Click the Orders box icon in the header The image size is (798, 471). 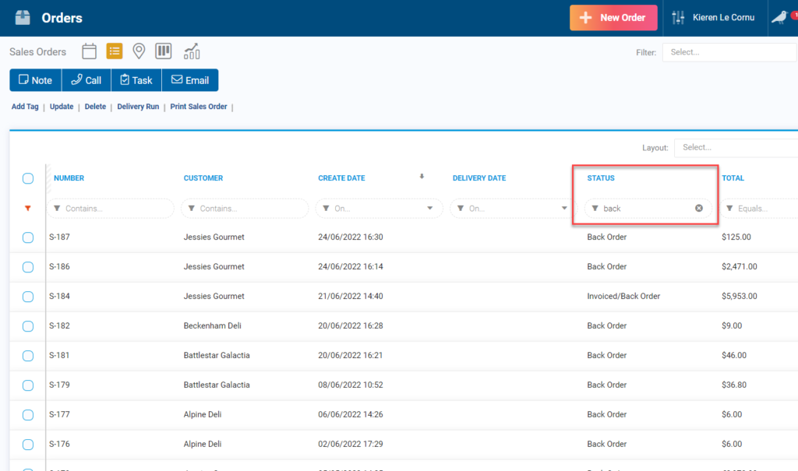(21, 17)
